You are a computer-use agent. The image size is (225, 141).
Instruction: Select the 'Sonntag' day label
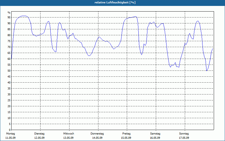coord(184,134)
